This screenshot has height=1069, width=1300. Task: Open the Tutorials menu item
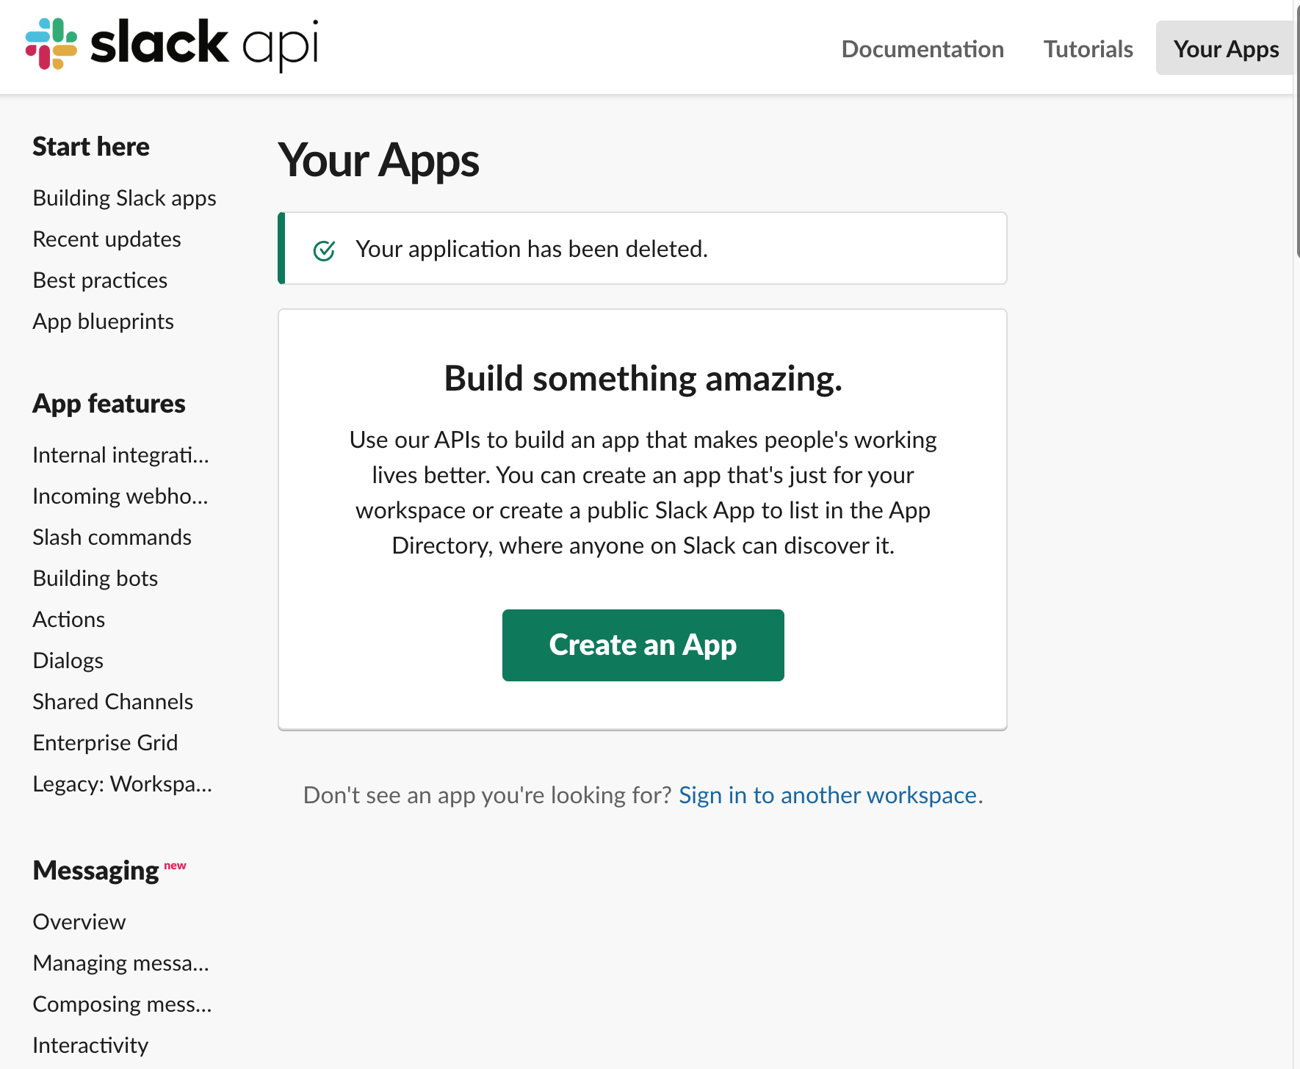pyautogui.click(x=1088, y=49)
